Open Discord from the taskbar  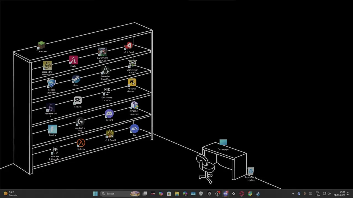(226, 194)
